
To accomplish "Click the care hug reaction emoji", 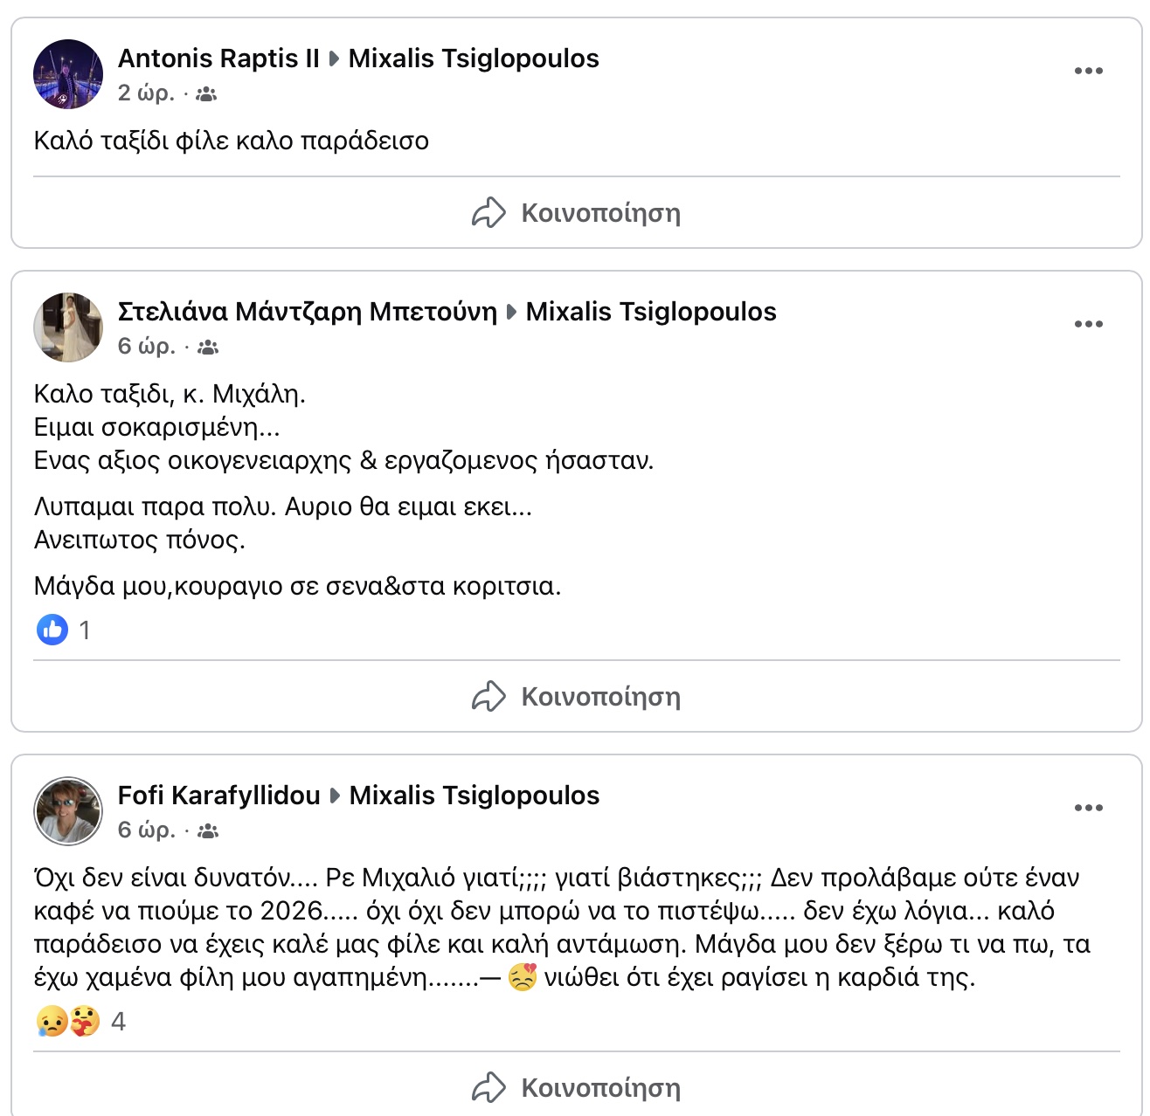I will coord(85,1021).
